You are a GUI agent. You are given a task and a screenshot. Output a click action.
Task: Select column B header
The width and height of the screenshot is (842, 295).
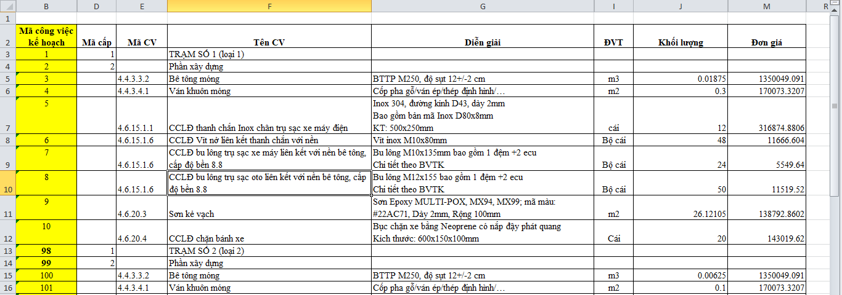(46, 6)
